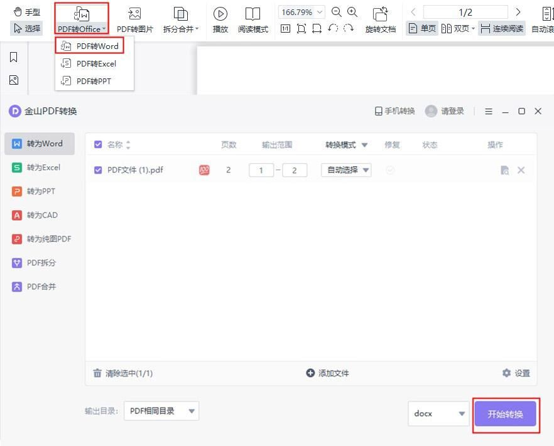The image size is (554, 446).
Task: Click 清除选中(1/1) to clear selection
Action: coord(122,373)
